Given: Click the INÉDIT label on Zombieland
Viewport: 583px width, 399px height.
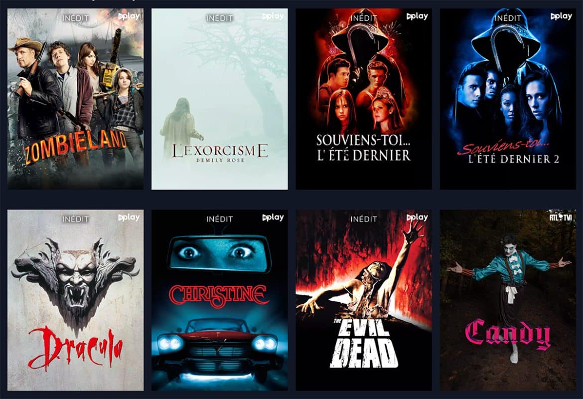Looking at the screenshot, I should tap(75, 18).
